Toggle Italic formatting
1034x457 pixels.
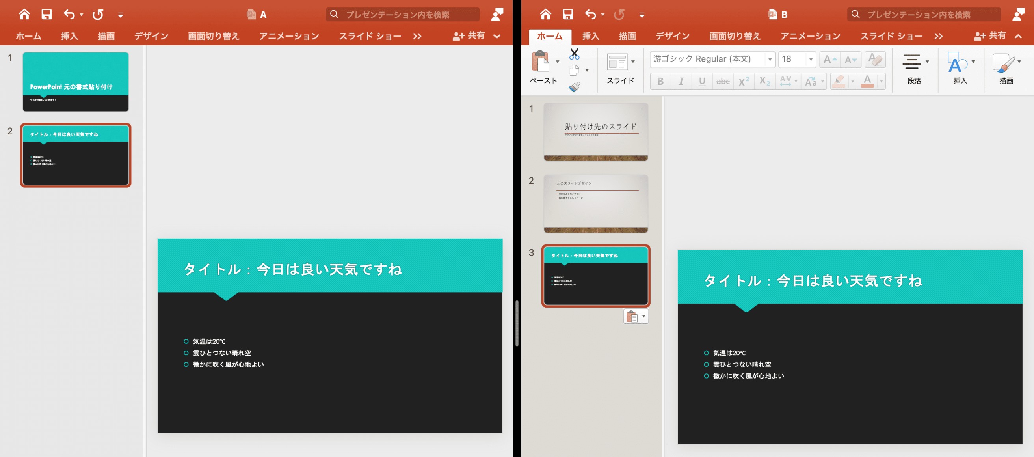tap(681, 82)
